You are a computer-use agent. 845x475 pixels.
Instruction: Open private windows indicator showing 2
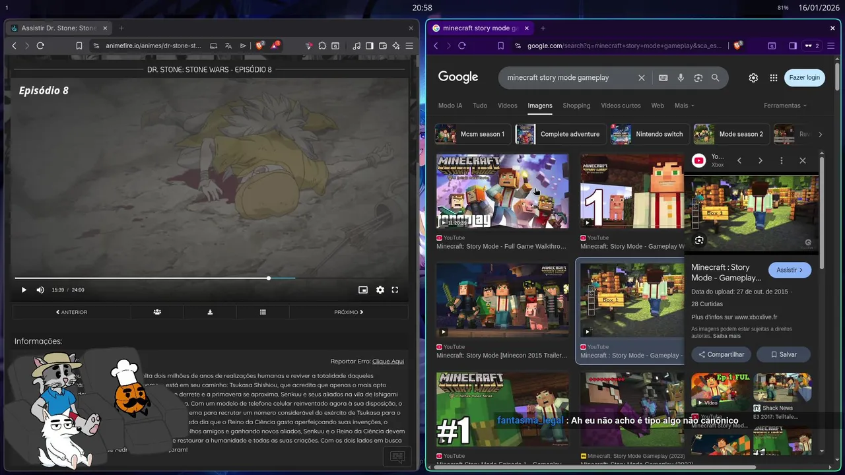pyautogui.click(x=812, y=46)
